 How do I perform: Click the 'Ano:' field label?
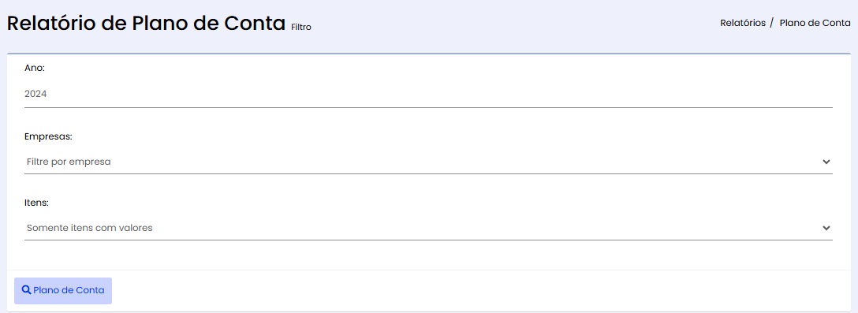tap(35, 69)
